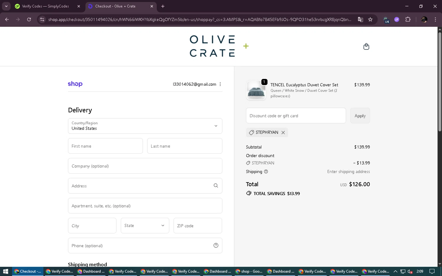Click the muted volume tray icon
This screenshot has height=276, width=442.
tap(410, 272)
